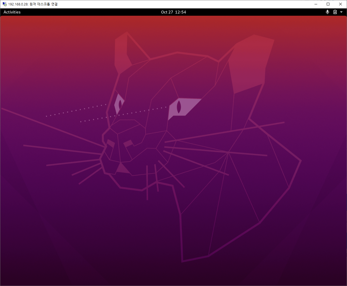347x286 pixels.
Task: Open the Oct 27 12:54 clock menu
Action: click(x=173, y=12)
